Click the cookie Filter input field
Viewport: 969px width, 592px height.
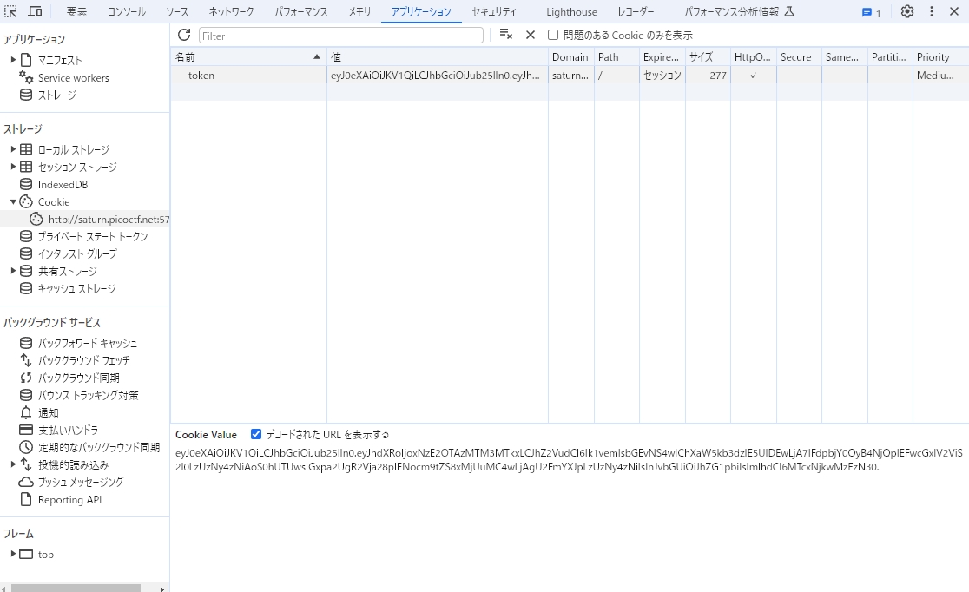coord(340,36)
